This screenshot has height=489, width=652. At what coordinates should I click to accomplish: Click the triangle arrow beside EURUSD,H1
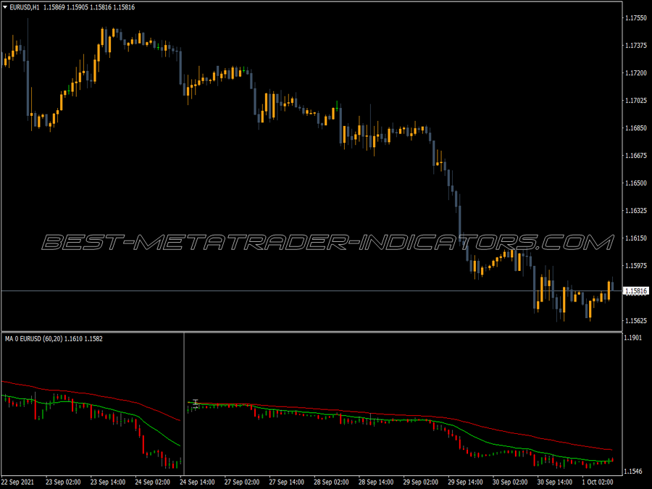coord(5,7)
